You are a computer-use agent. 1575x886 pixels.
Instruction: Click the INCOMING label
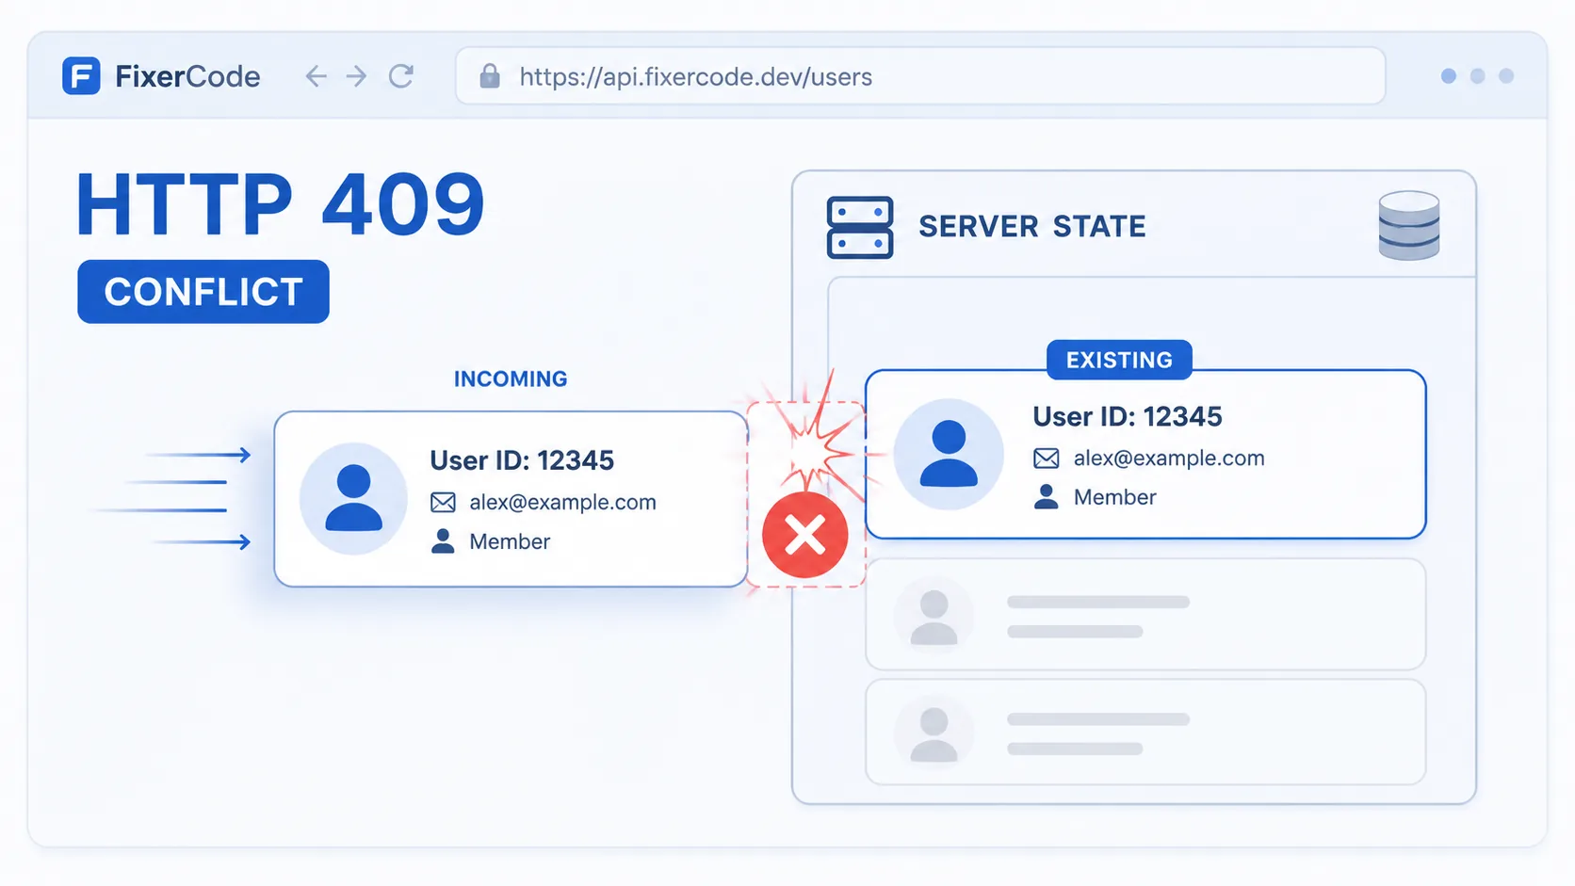511,379
